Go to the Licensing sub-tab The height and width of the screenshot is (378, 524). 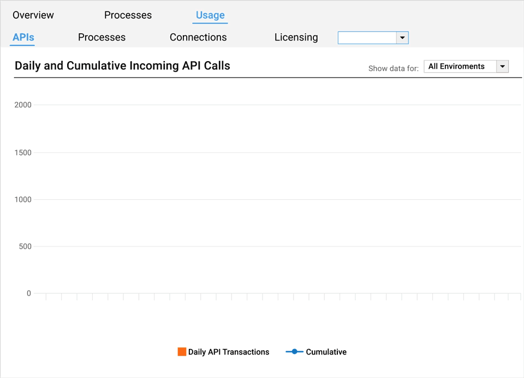click(296, 37)
